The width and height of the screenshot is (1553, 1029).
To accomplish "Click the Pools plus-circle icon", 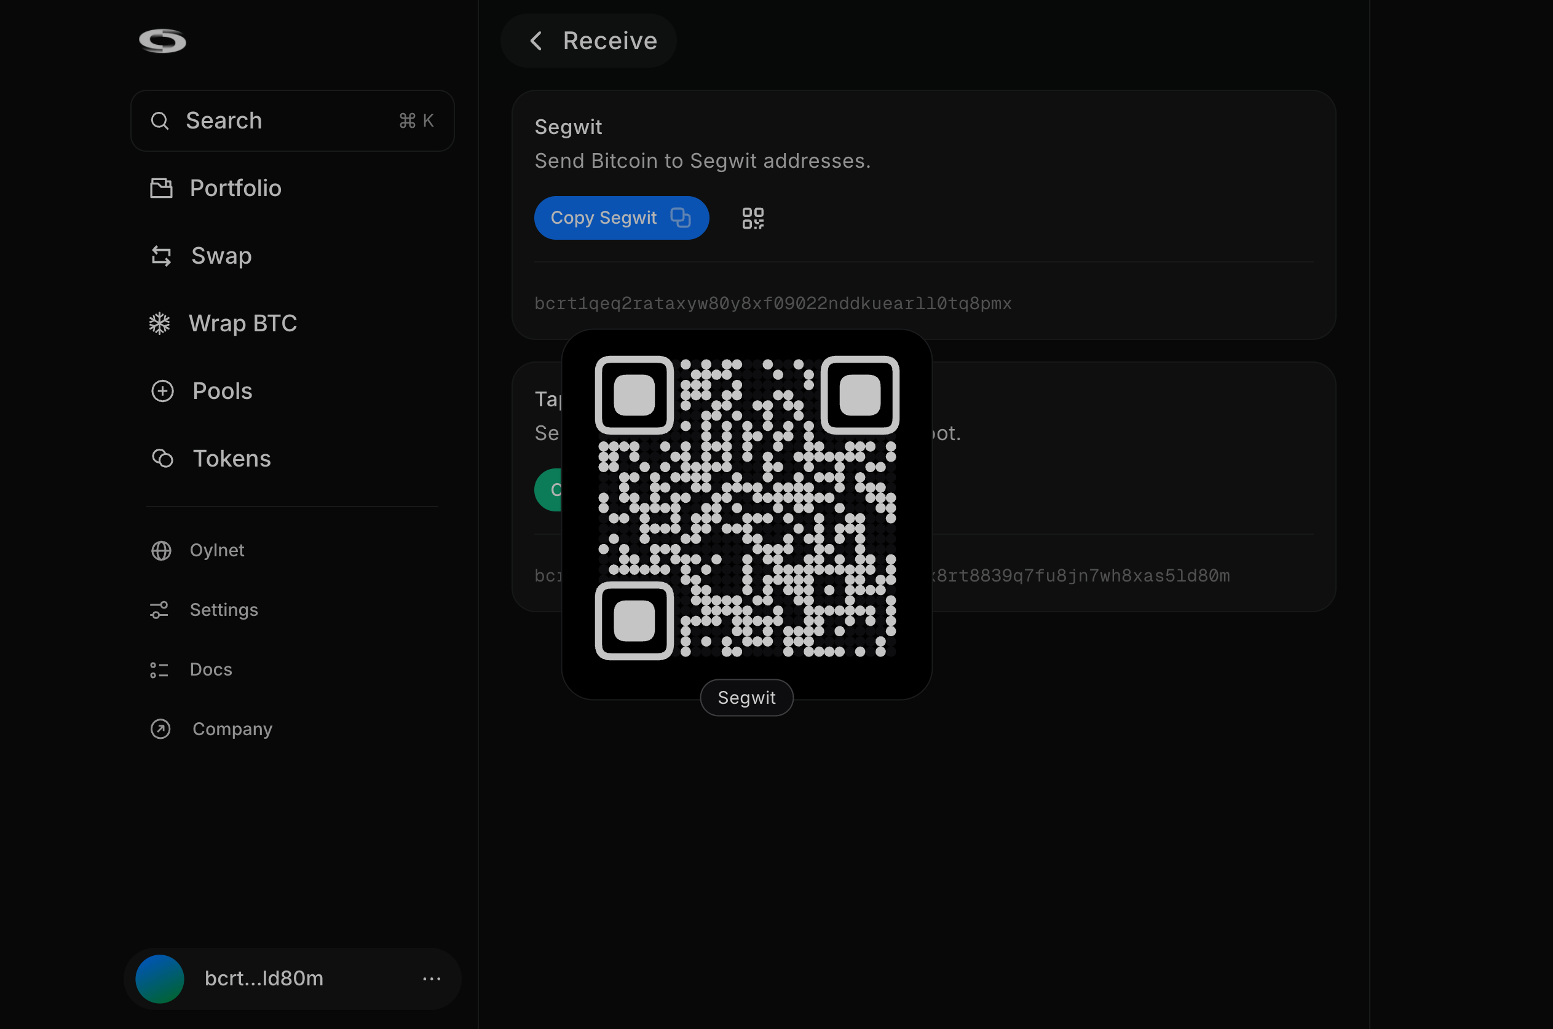I will click(x=162, y=391).
